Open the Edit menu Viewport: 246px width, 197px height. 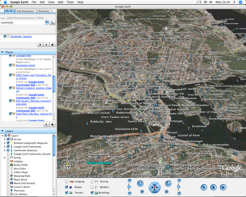click(x=42, y=2)
